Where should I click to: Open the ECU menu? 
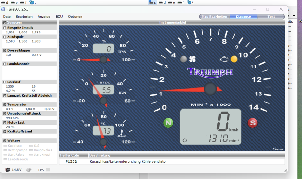pos(59,17)
